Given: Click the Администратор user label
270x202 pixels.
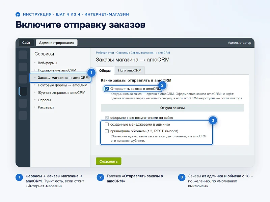Looking at the screenshot, I should (x=239, y=43).
